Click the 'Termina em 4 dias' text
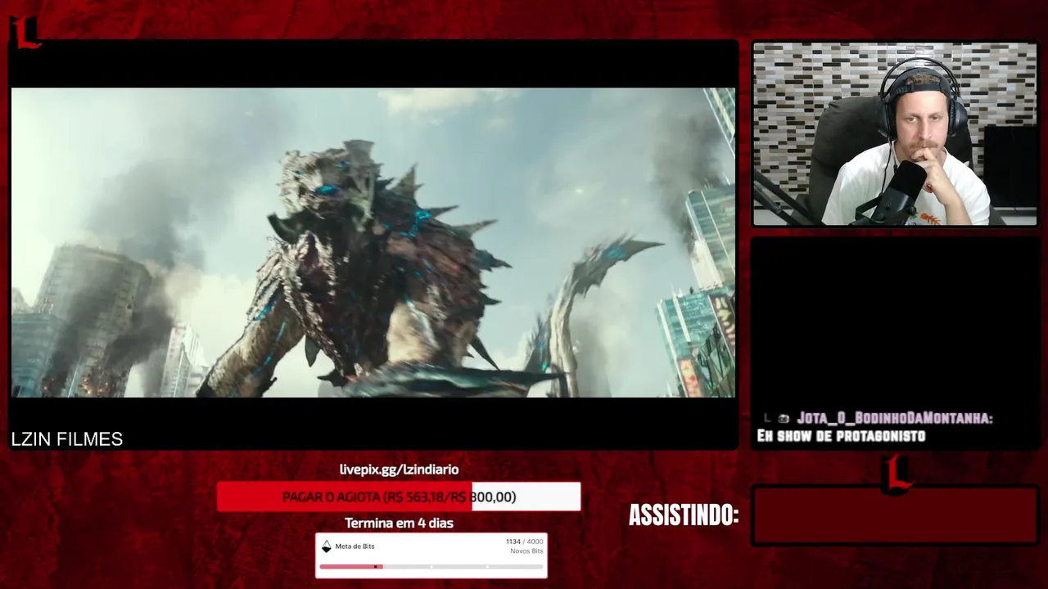Viewport: 1048px width, 589px height. (x=399, y=523)
